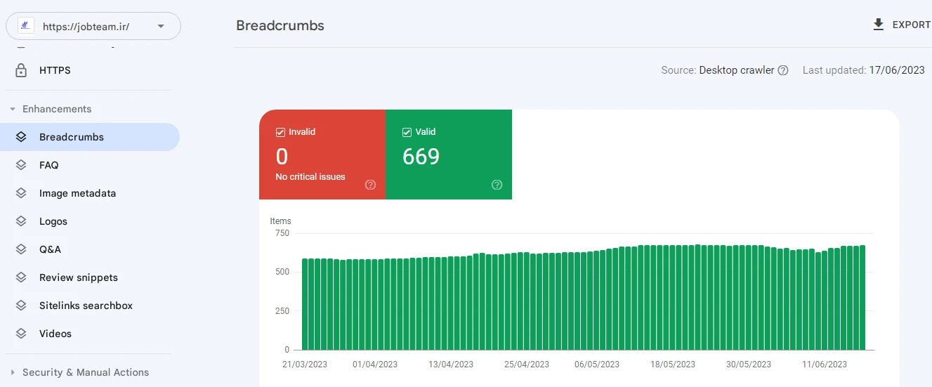Click the help icon in Invalid card

click(x=370, y=185)
